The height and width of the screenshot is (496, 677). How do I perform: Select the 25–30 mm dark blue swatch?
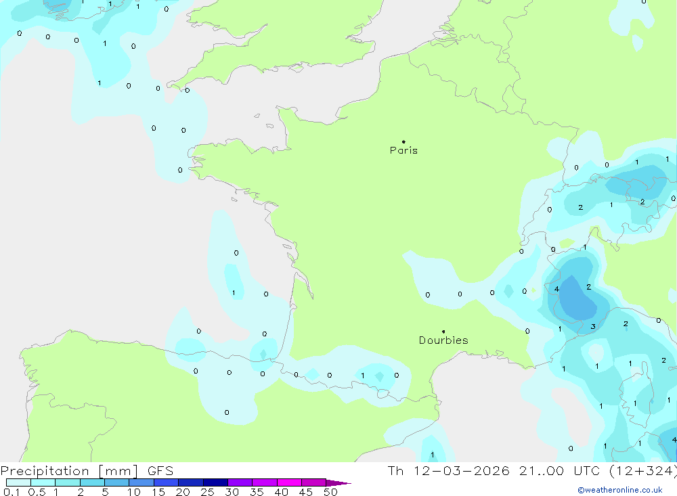pyautogui.click(x=215, y=482)
